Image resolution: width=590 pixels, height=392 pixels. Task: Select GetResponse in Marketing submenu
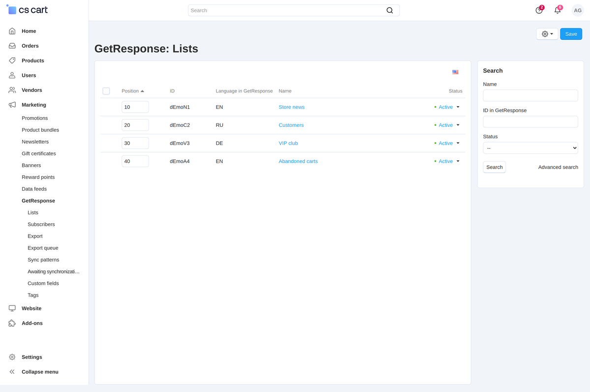click(38, 201)
